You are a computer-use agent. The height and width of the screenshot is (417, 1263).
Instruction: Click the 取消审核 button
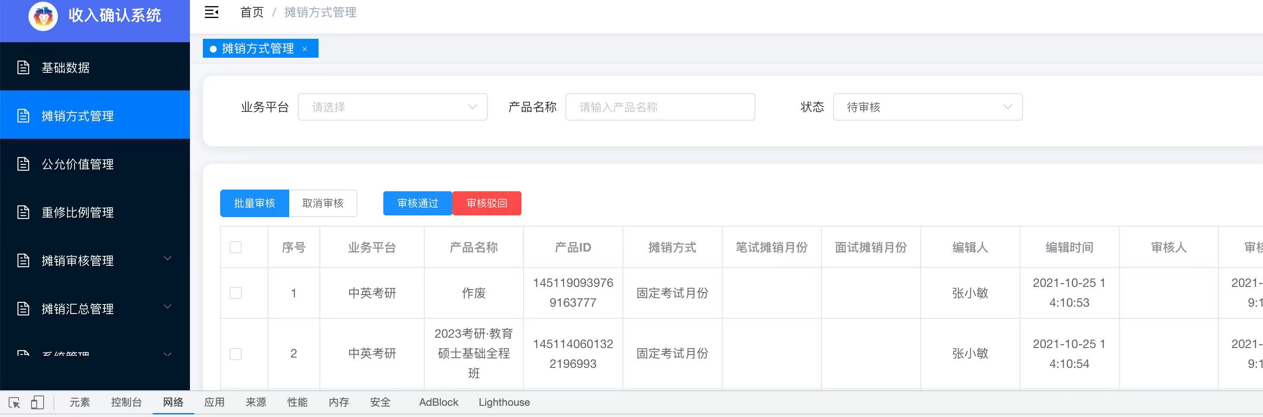323,203
